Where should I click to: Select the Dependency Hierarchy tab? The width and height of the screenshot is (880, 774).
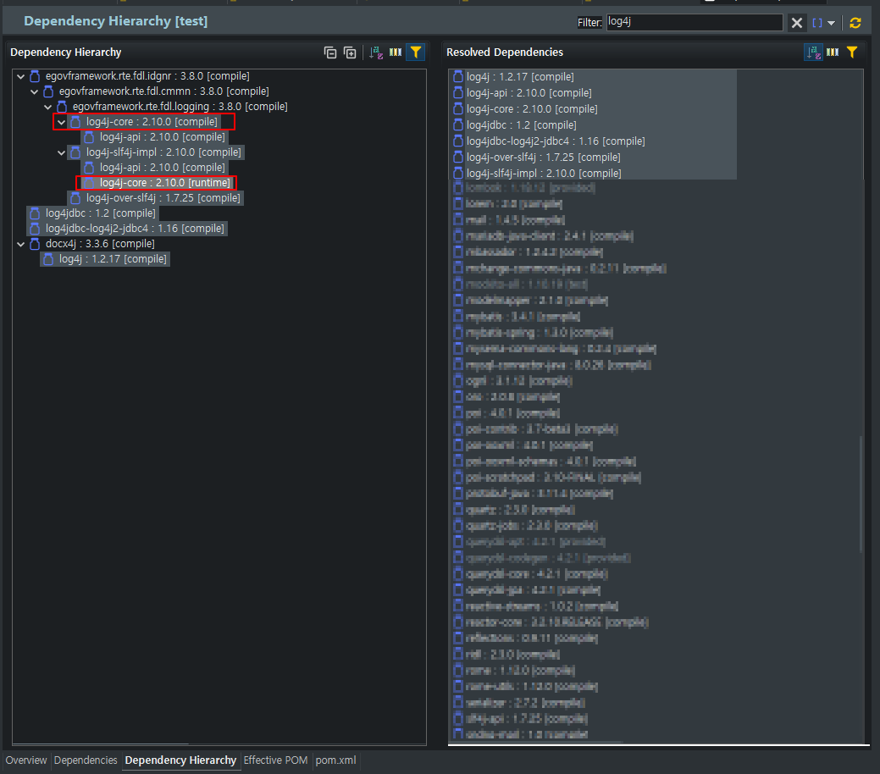180,760
